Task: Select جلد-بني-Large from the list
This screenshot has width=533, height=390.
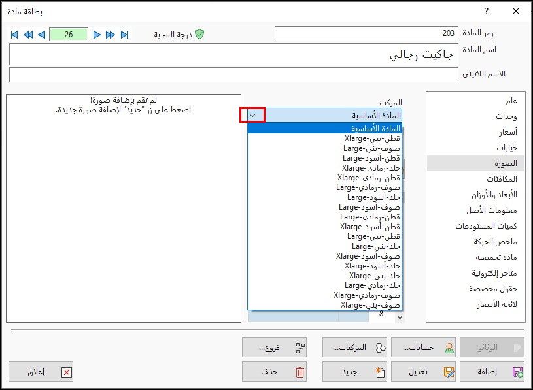Action: coord(324,246)
